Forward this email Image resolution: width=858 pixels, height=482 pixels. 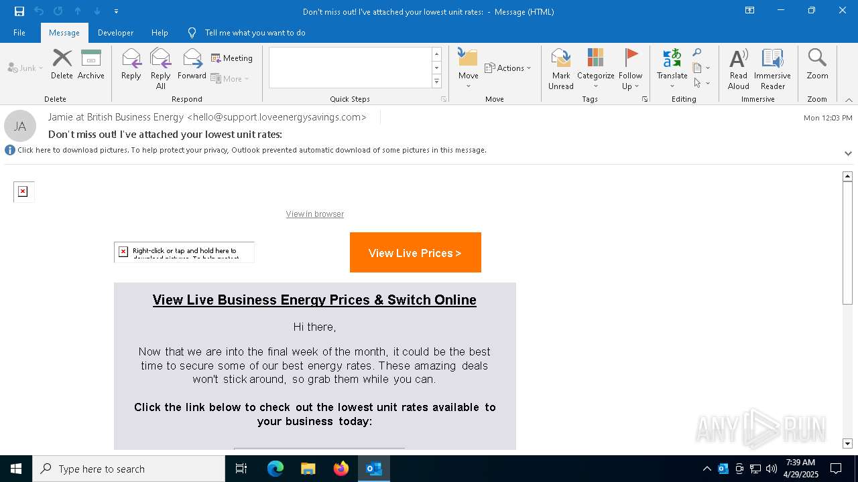tap(192, 64)
